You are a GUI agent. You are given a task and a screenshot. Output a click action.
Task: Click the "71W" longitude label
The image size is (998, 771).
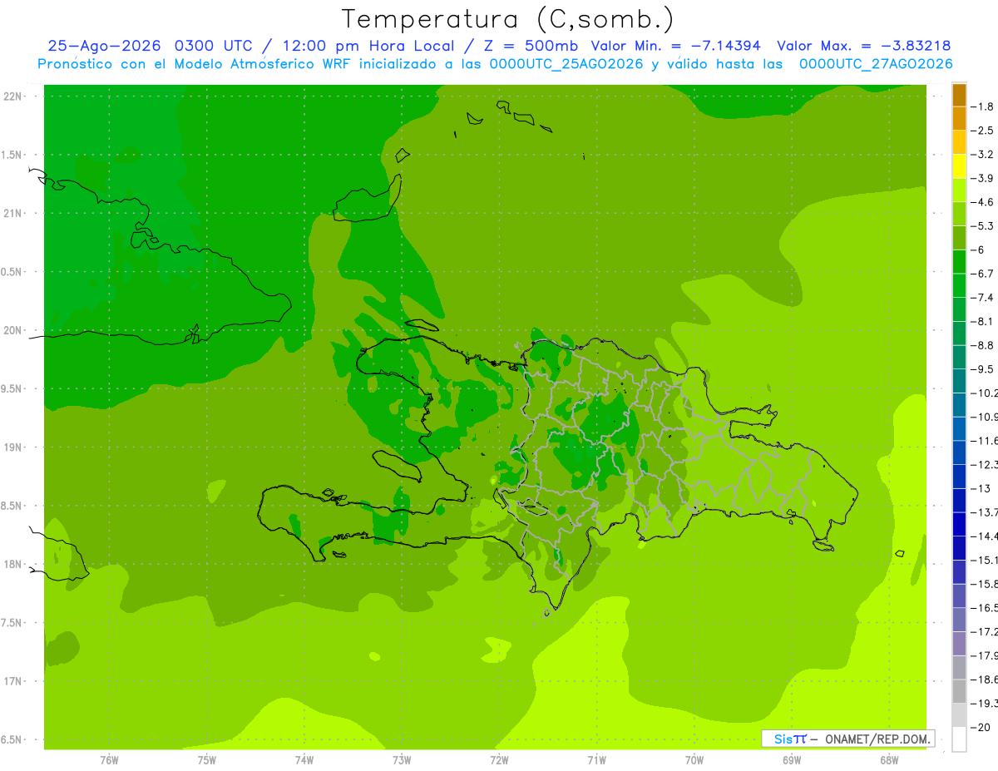[x=596, y=760]
